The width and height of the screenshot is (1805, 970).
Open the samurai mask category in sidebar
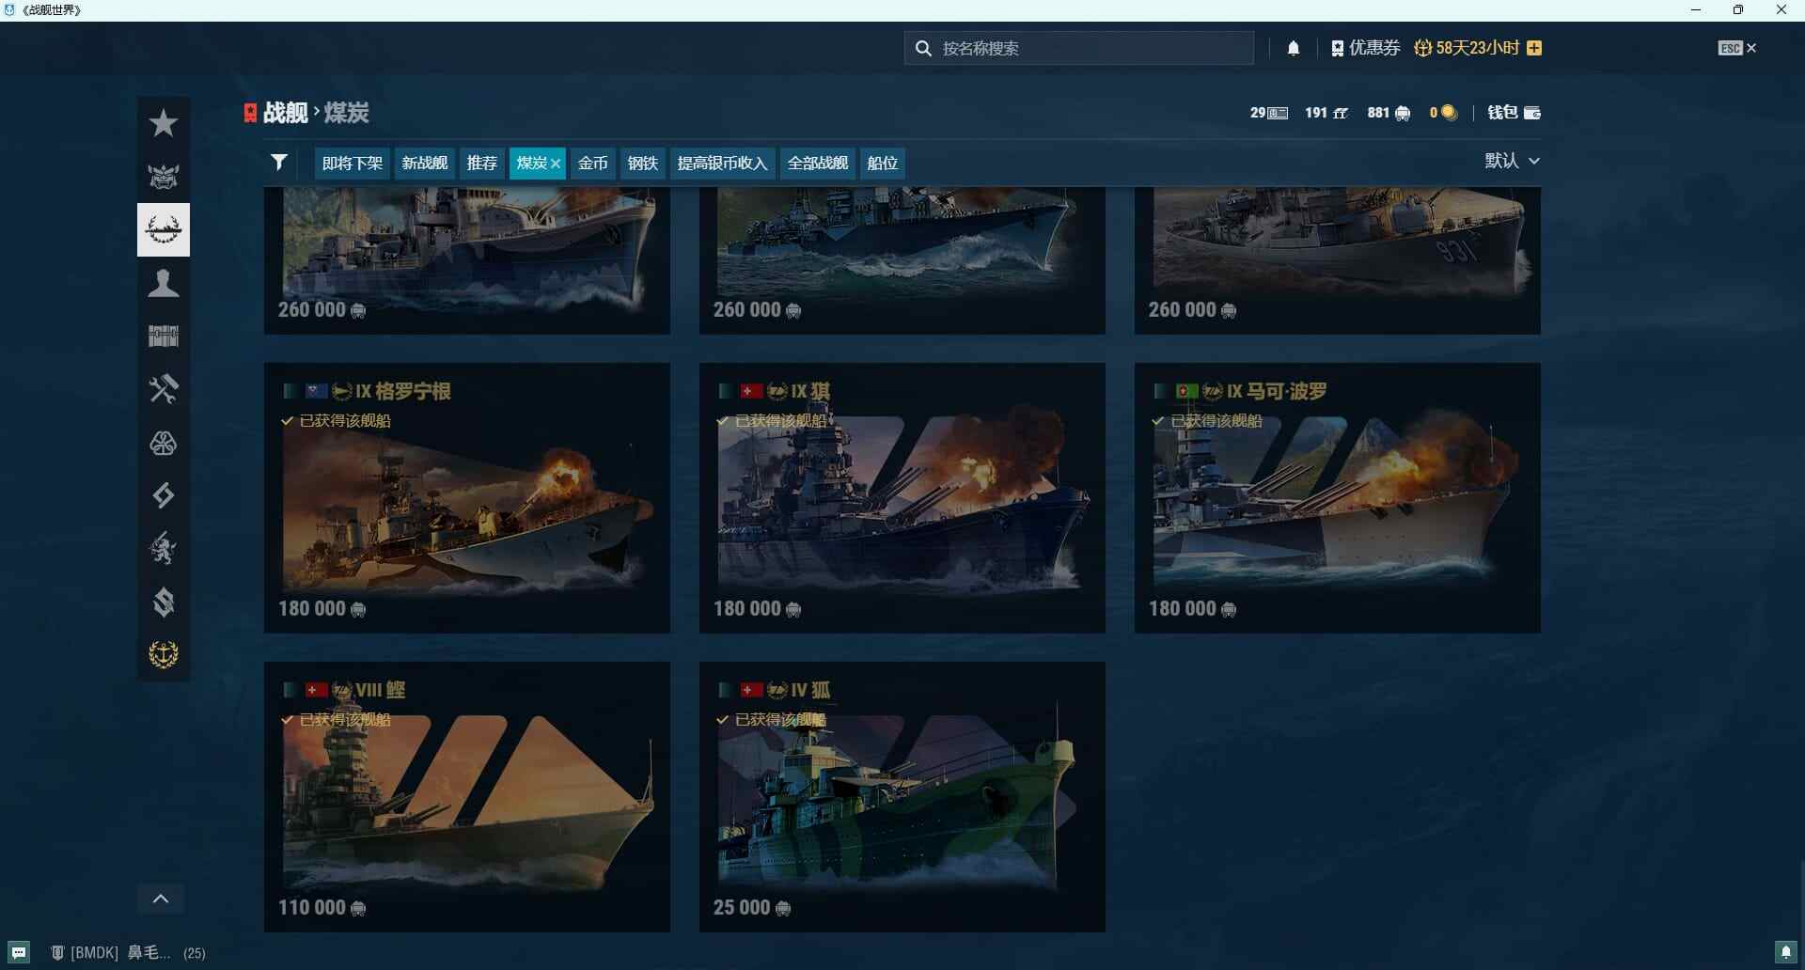[x=164, y=176]
